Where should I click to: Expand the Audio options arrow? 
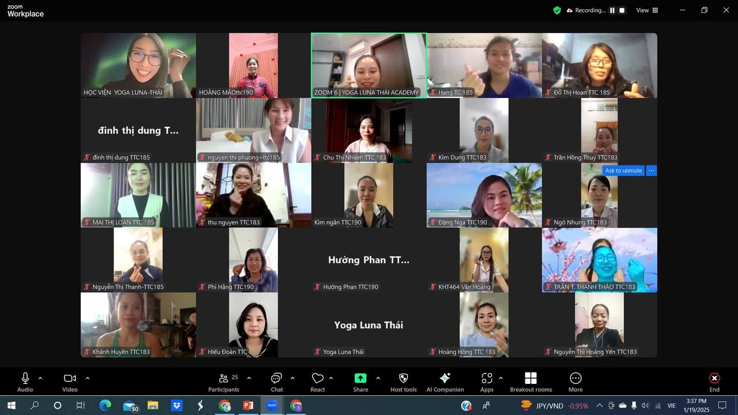(40, 378)
